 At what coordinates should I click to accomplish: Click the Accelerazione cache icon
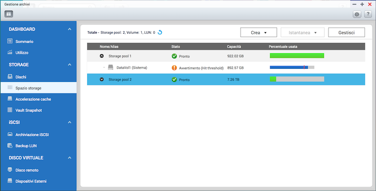10,99
